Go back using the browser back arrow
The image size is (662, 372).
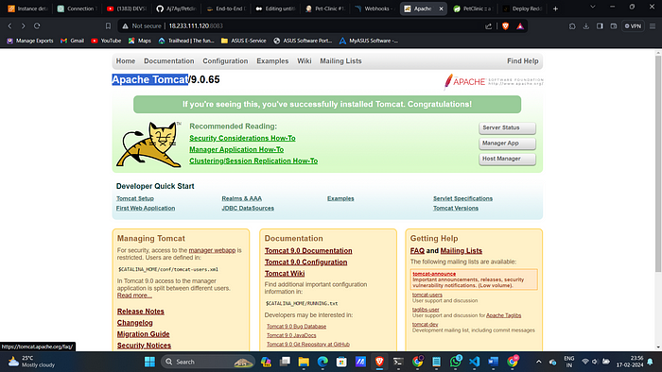[x=9, y=26]
